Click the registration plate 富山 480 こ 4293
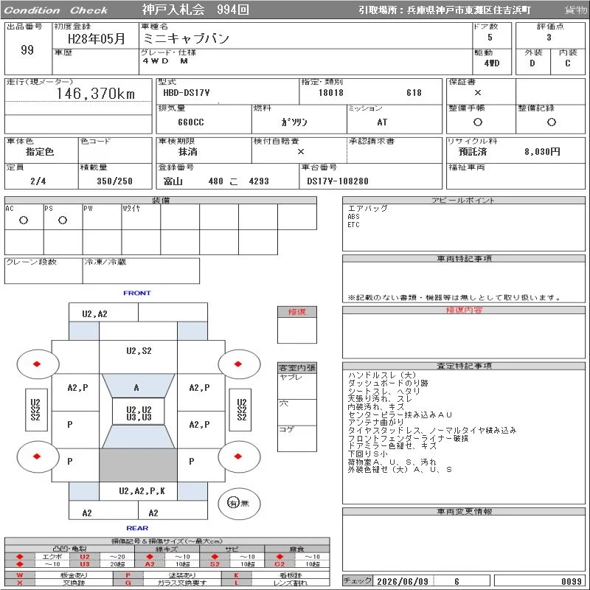This screenshot has width=590, height=590. pyautogui.click(x=216, y=181)
